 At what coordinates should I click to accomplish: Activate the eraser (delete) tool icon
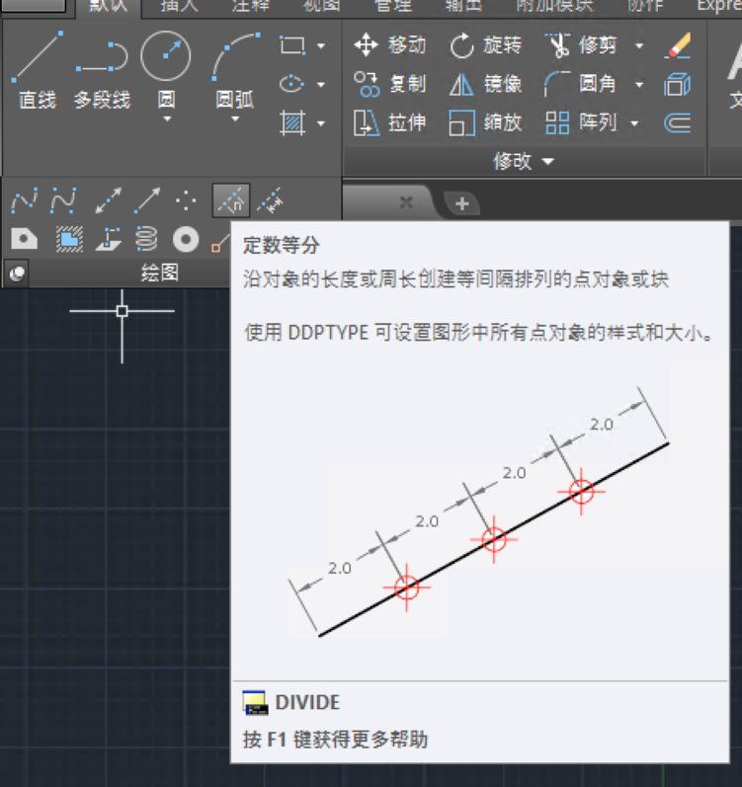[x=678, y=45]
